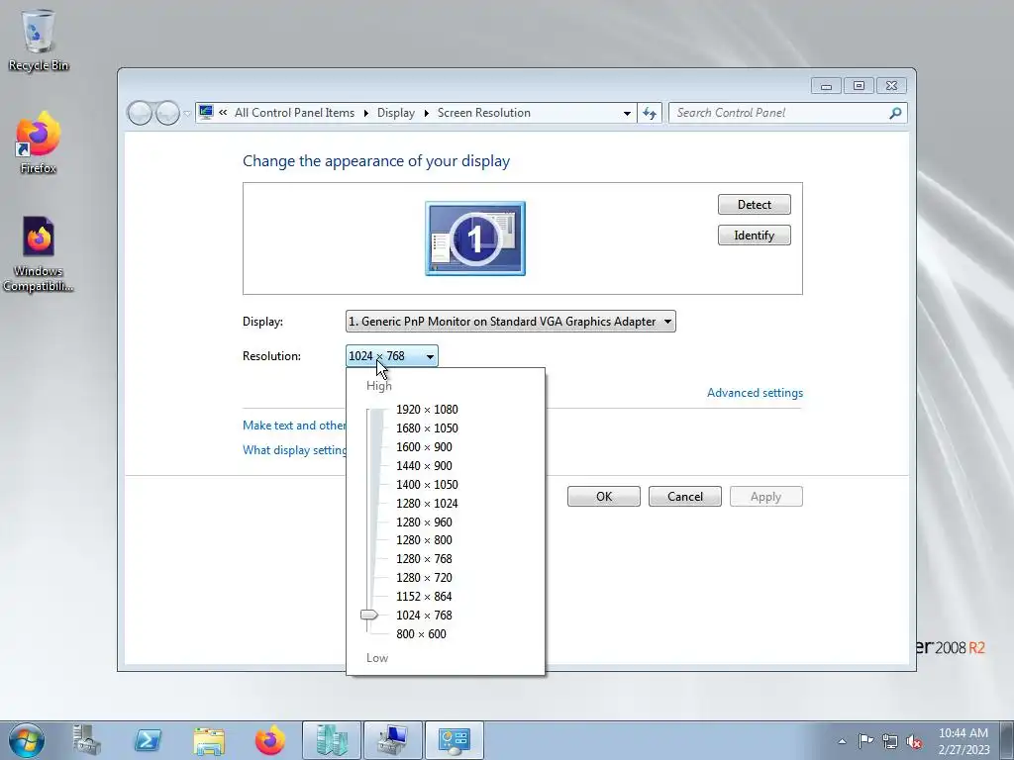This screenshot has height=760, width=1014.
Task: Switch to the city-buildings taskbar window
Action: click(332, 740)
